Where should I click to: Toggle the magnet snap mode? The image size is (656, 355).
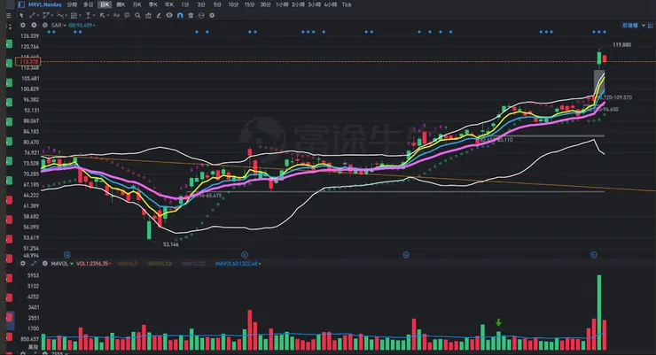(180, 15)
